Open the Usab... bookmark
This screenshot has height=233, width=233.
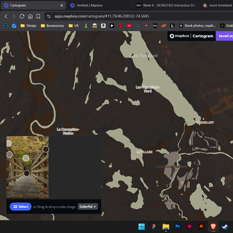[226, 26]
